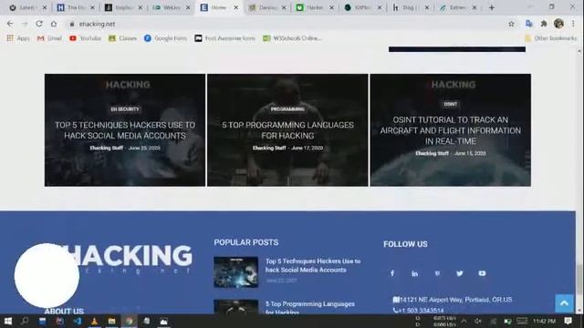This screenshot has width=584, height=328.
Task: Open VLC media player from the taskbar
Action: [x=94, y=321]
